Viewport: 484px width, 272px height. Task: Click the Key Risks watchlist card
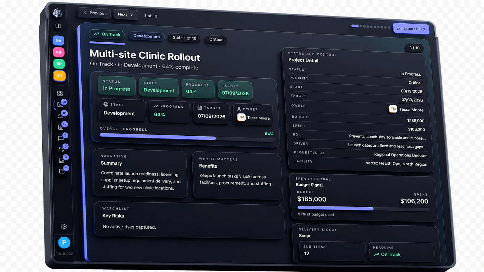click(189, 220)
